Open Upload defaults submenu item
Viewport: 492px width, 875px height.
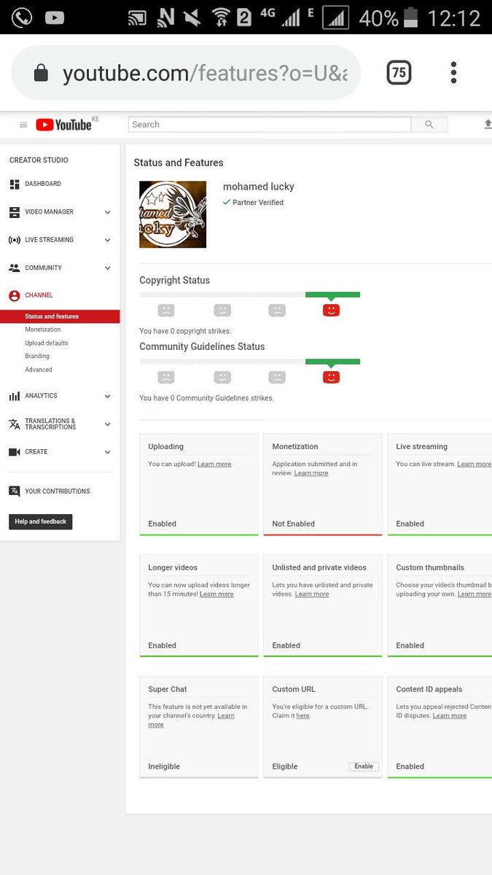point(47,343)
